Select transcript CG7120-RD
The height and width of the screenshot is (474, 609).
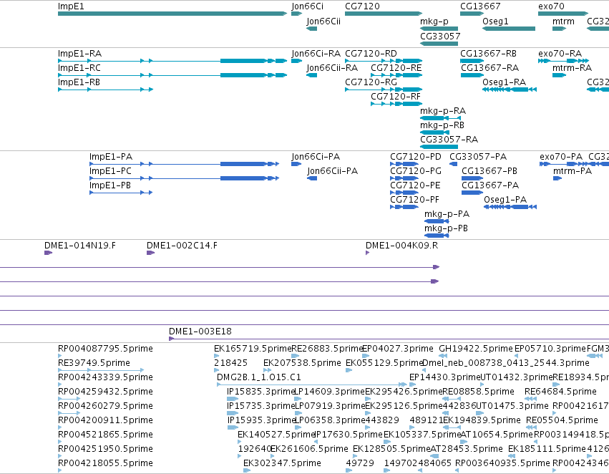pos(384,61)
